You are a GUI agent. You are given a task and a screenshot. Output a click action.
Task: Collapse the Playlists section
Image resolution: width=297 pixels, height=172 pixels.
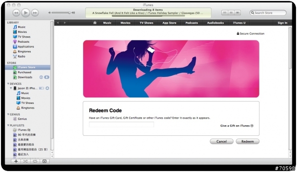[x=8, y=125]
